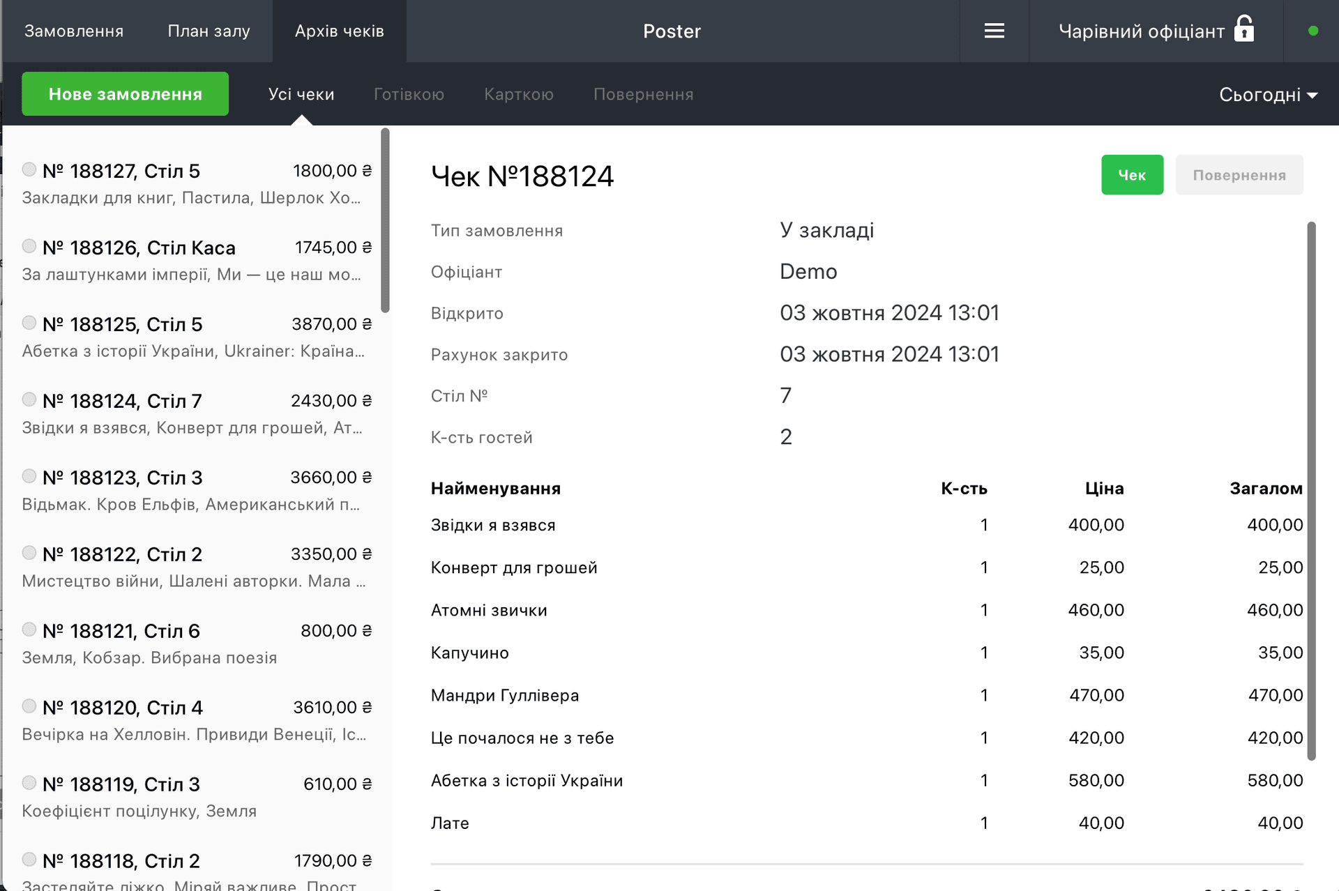The image size is (1339, 891).
Task: Select radio circle for check № 188122
Action: [x=29, y=553]
